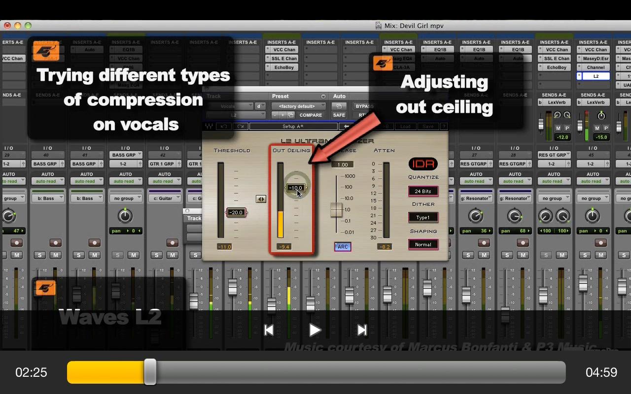Screen dimensions: 631x394
Task: Click the Release slider handle
Action: (x=336, y=209)
